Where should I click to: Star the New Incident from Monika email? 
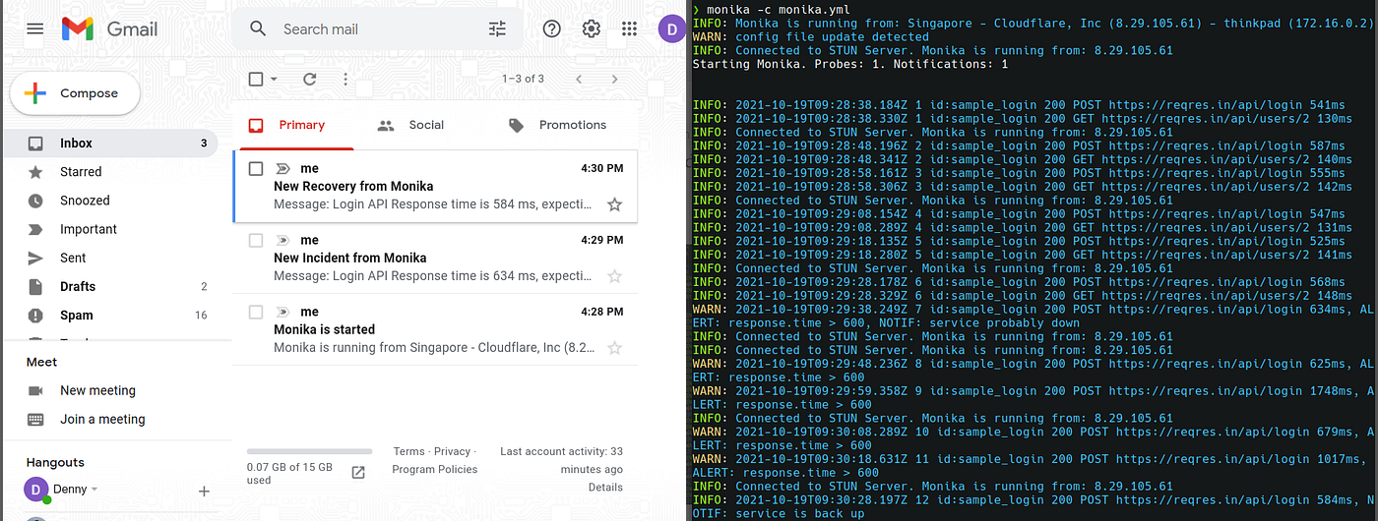[614, 276]
